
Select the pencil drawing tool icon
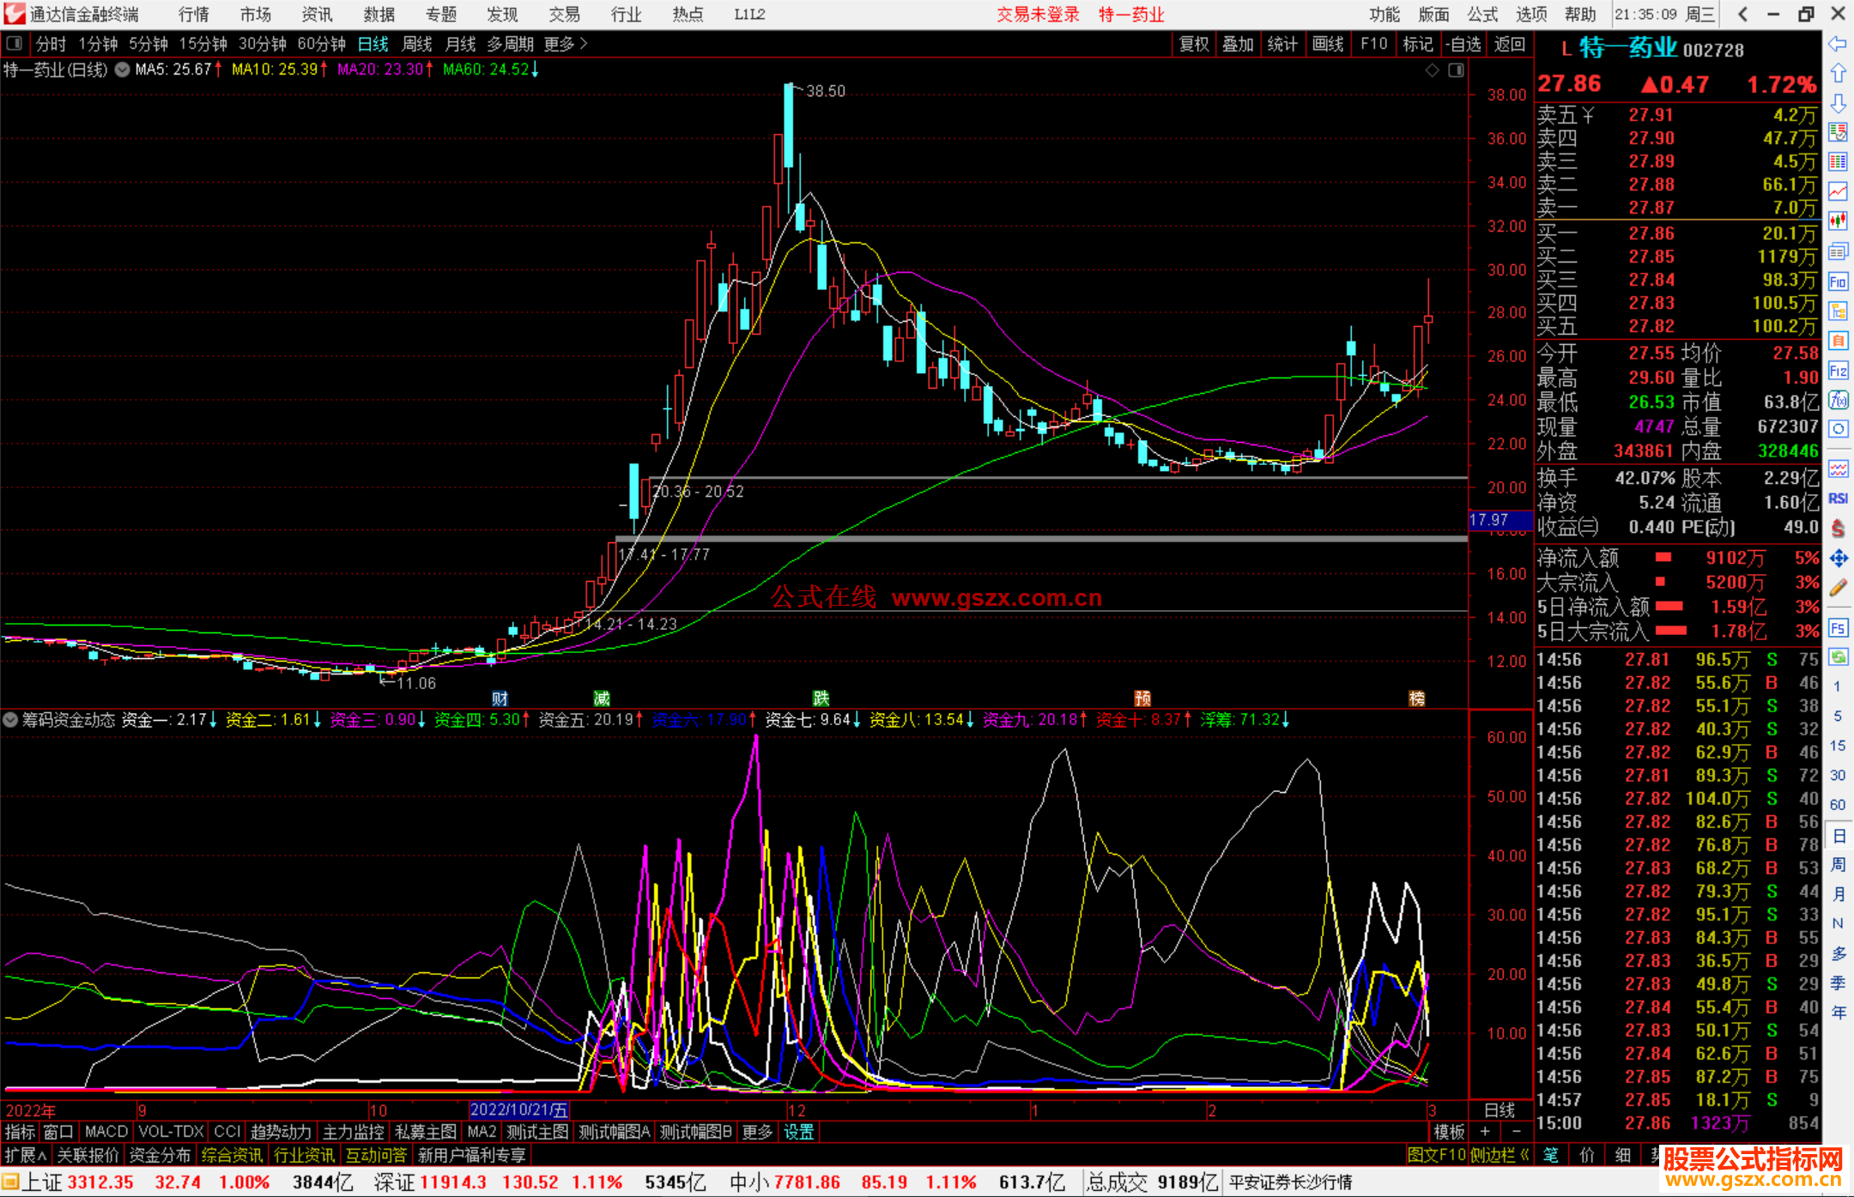click(1838, 588)
